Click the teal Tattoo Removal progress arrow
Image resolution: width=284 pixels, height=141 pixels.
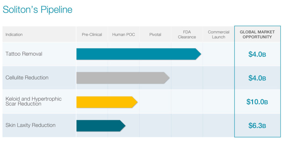click(x=139, y=54)
